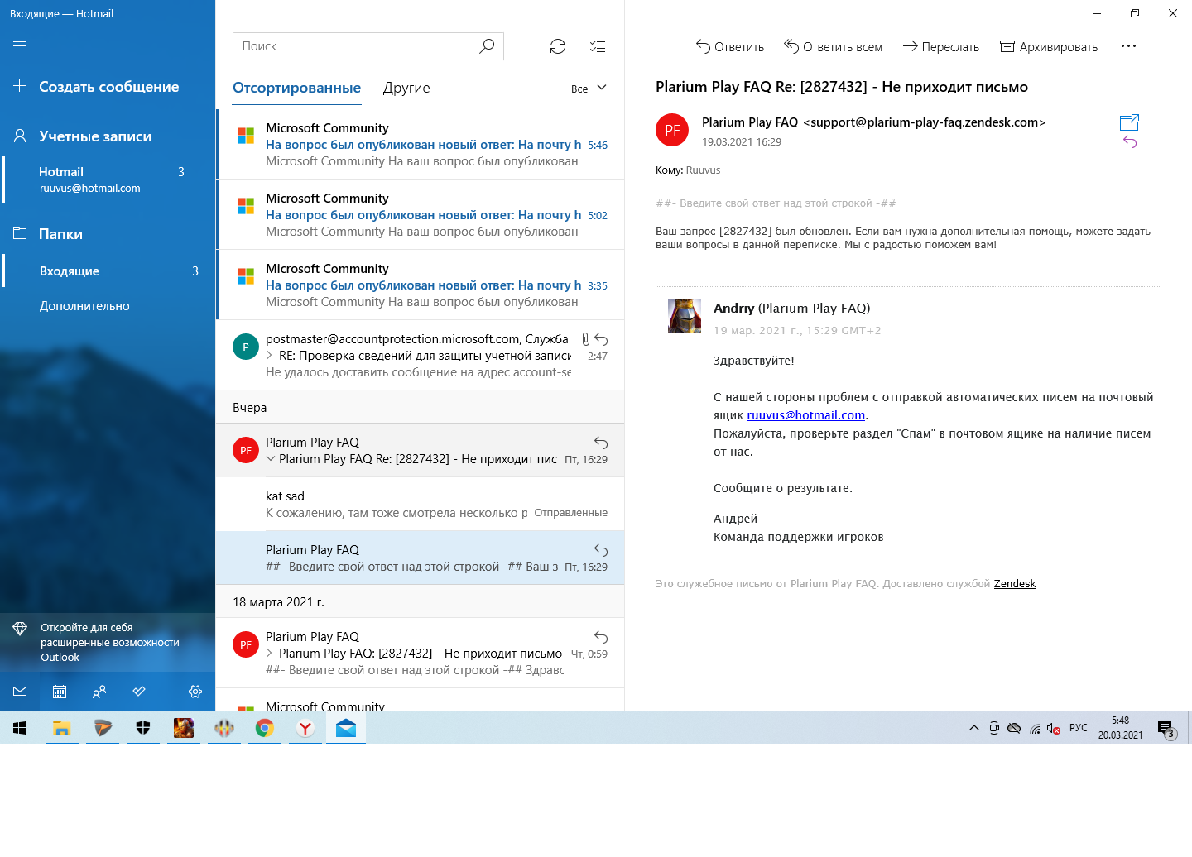Image resolution: width=1192 pixels, height=857 pixels.
Task: Open File Explorer from taskbar
Action: click(x=62, y=728)
